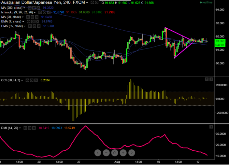Click the Ichimoku blue value 91.6770
Viewport: 229px width, 165px height.
pos(59,12)
